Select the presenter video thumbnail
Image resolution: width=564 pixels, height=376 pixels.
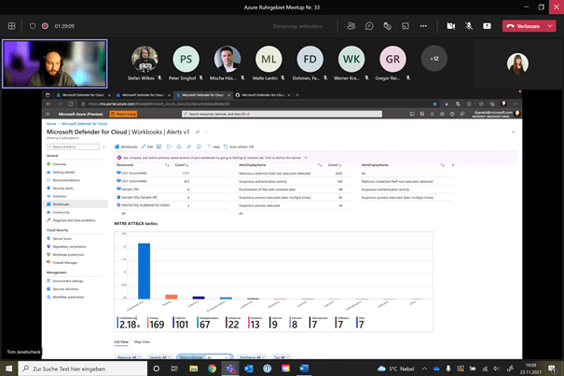[x=55, y=63]
